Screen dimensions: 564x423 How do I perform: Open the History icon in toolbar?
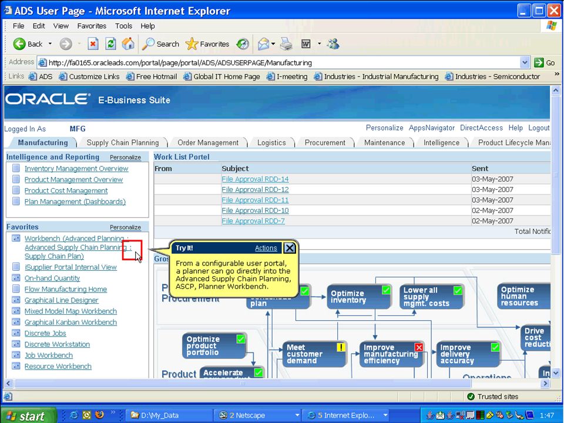[x=243, y=44]
